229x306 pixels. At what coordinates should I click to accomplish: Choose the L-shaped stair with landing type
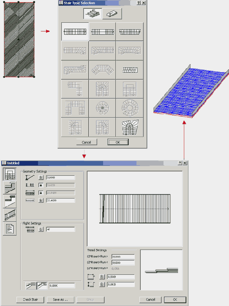coord(75,89)
